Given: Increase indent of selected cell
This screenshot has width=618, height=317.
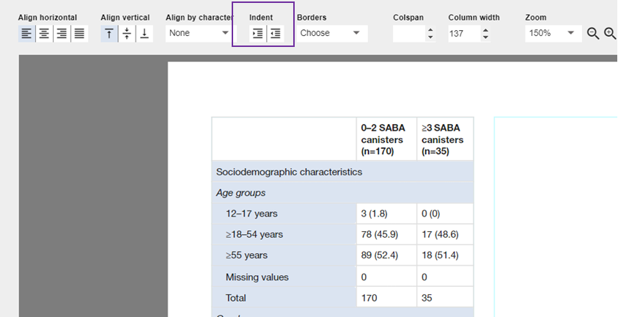Looking at the screenshot, I should pos(258,34).
